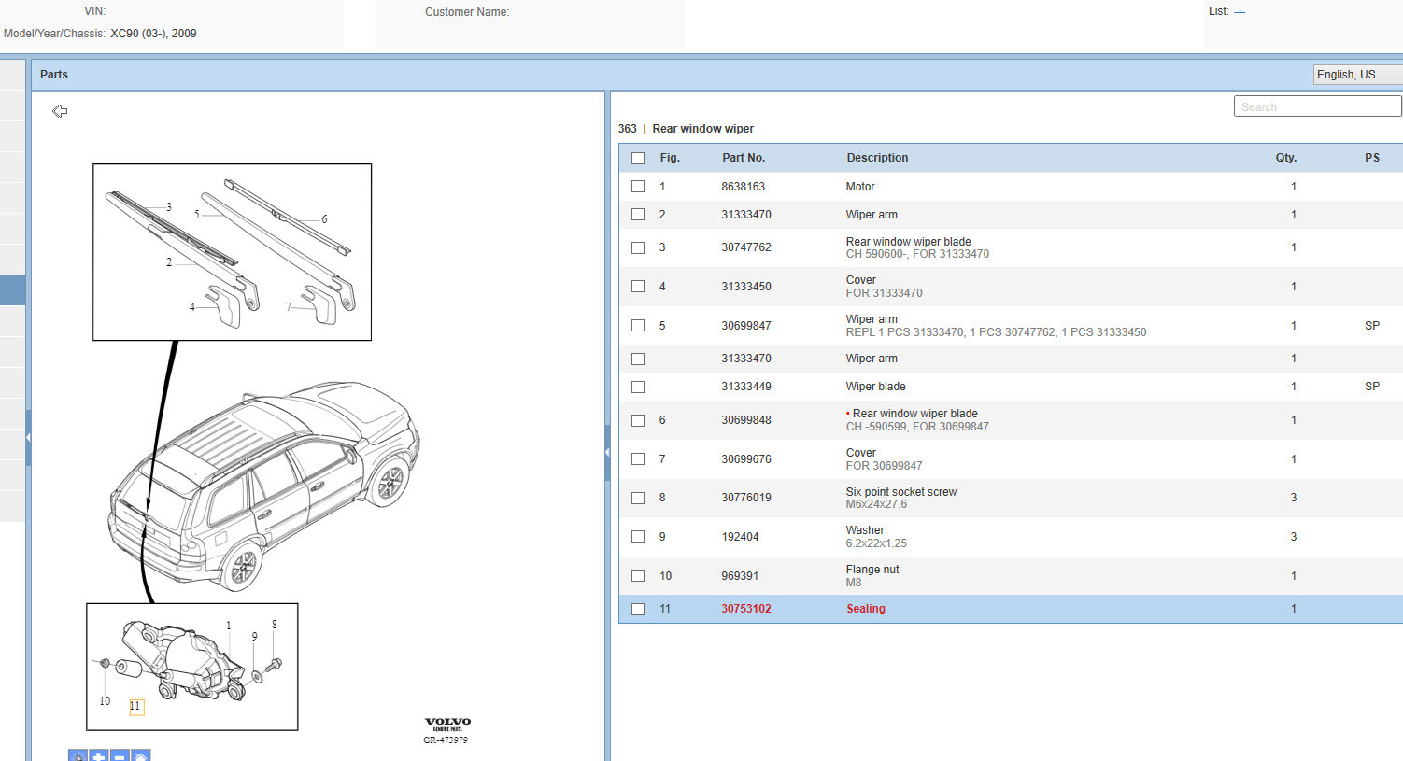Image resolution: width=1403 pixels, height=761 pixels.
Task: Click callout number 10 in motor diagram
Action: [105, 701]
